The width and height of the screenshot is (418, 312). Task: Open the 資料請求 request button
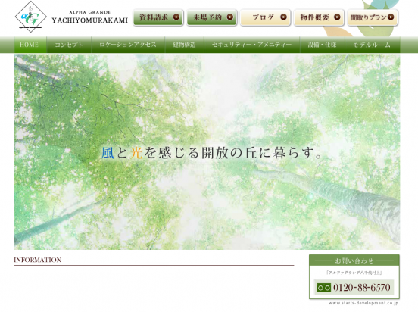coord(158,17)
